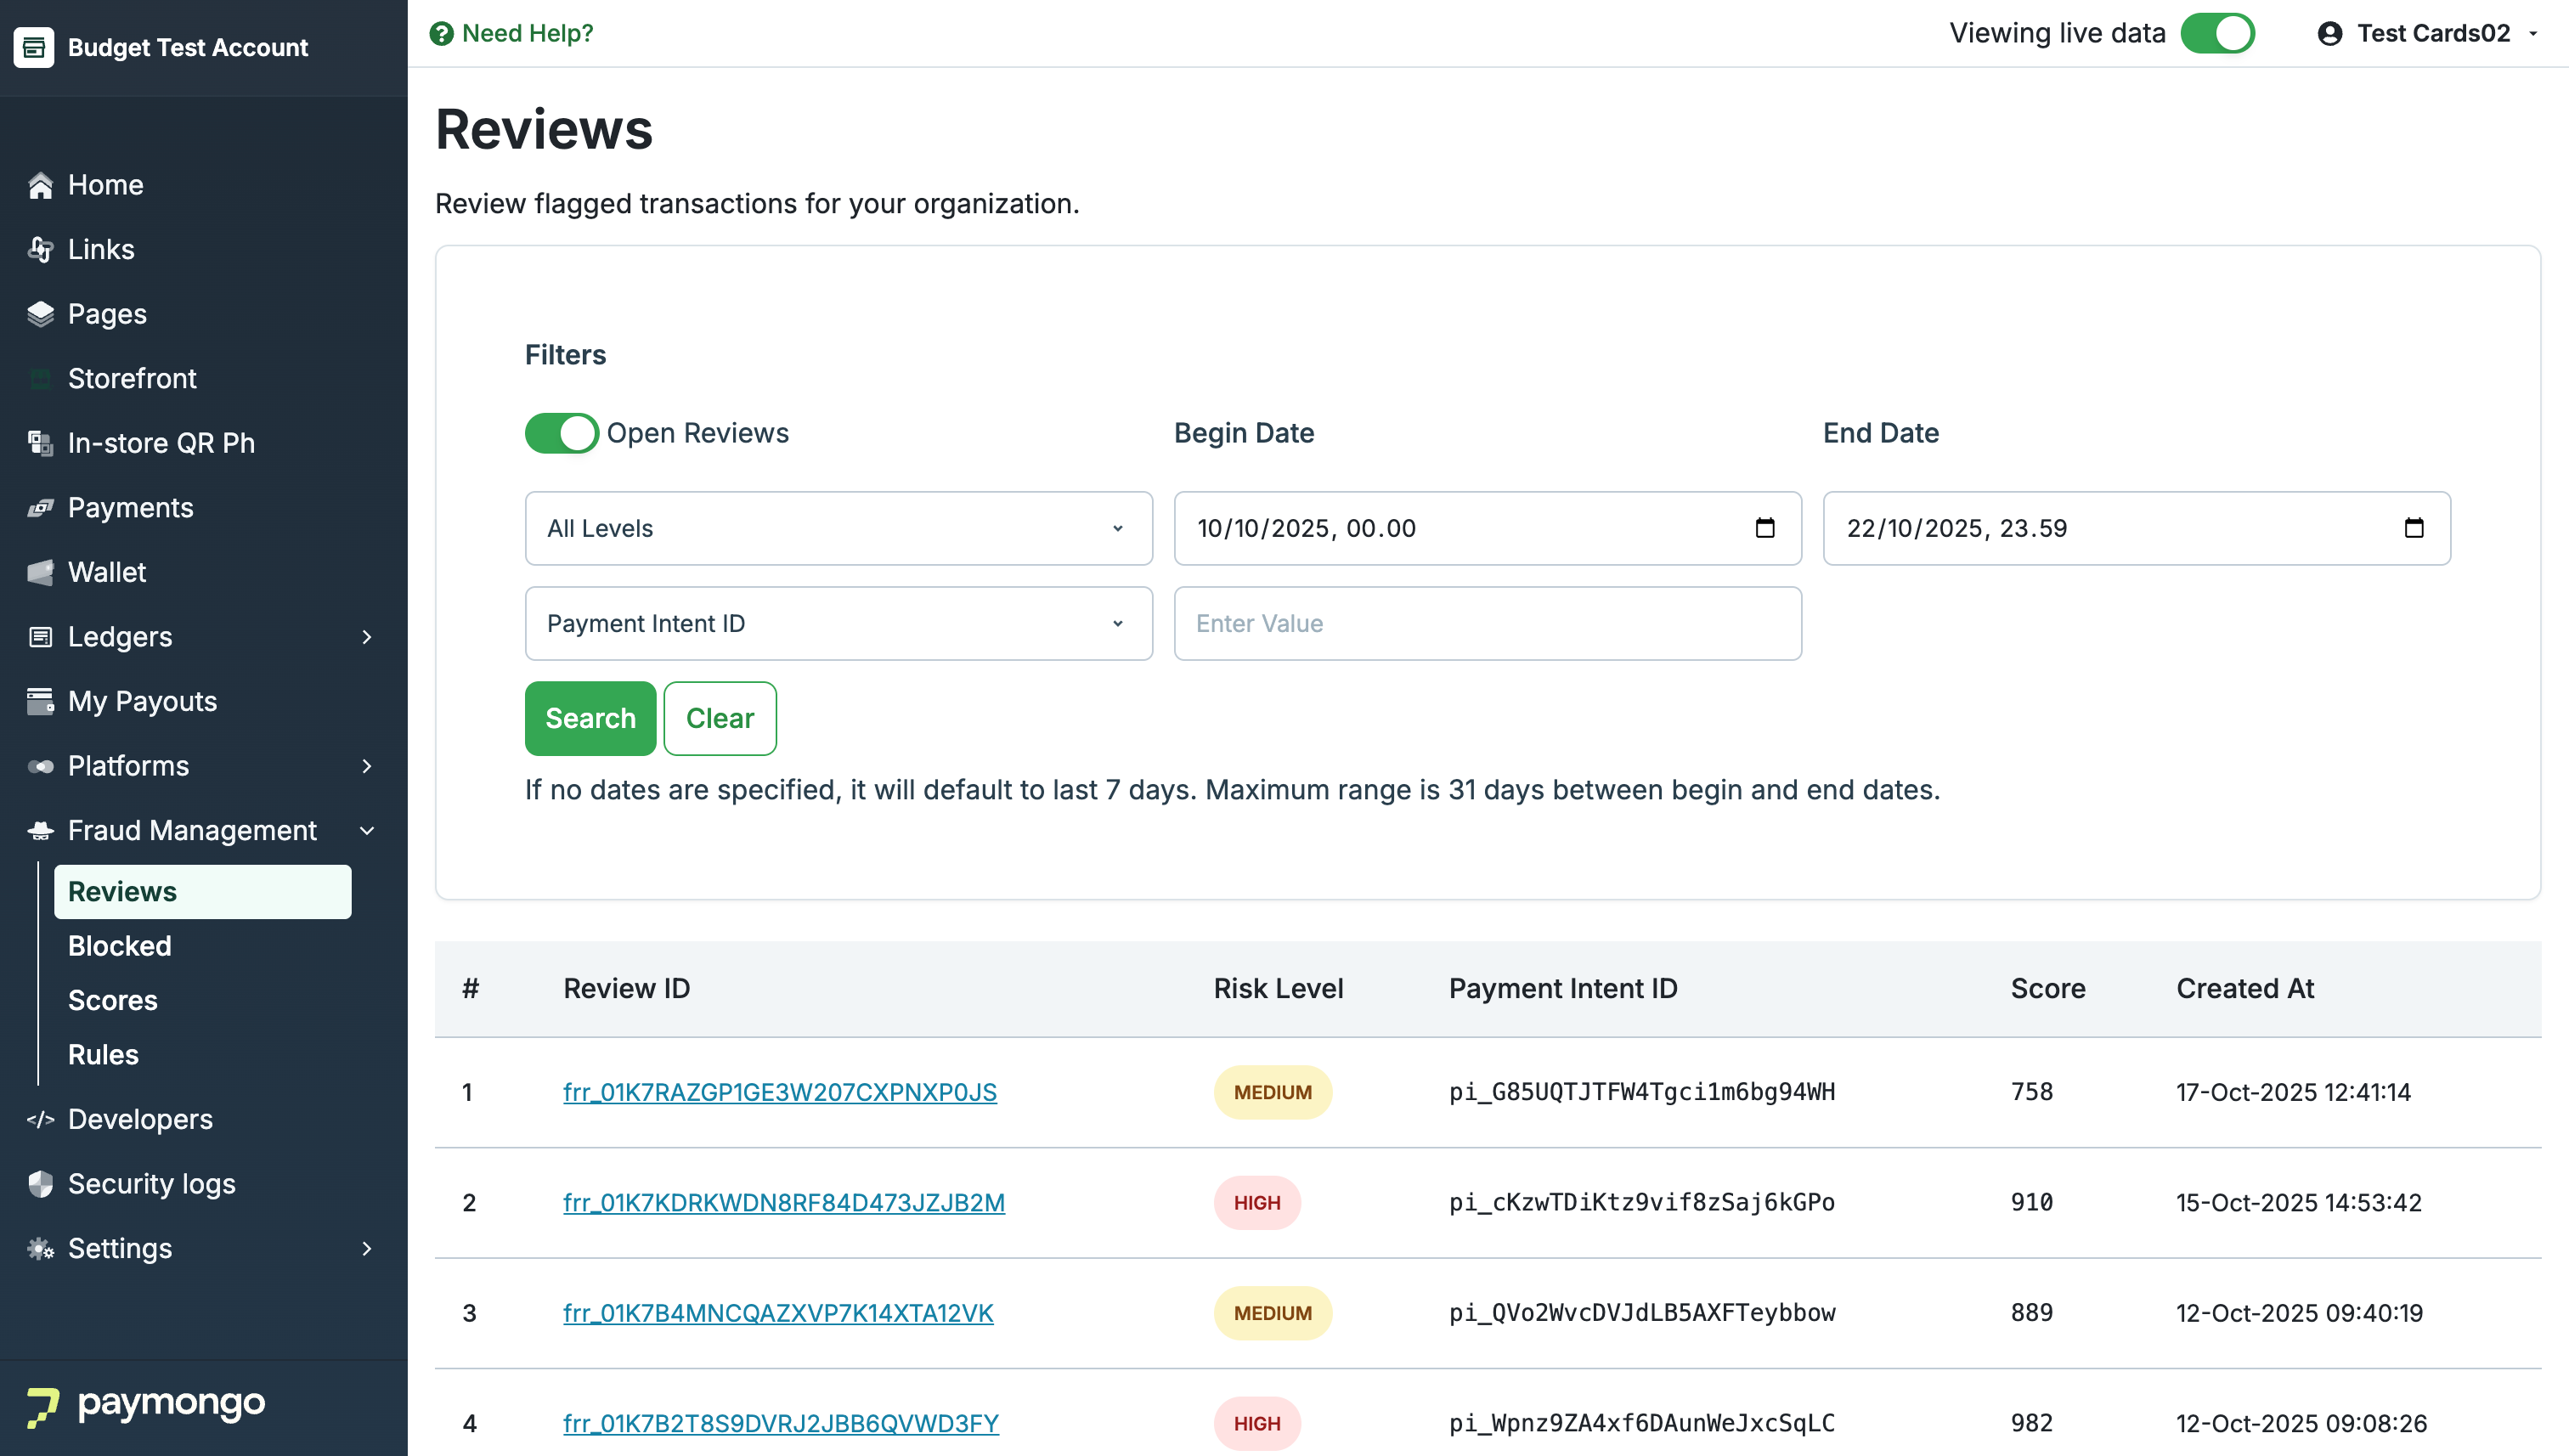Click the In-store QR Ph icon

(40, 443)
